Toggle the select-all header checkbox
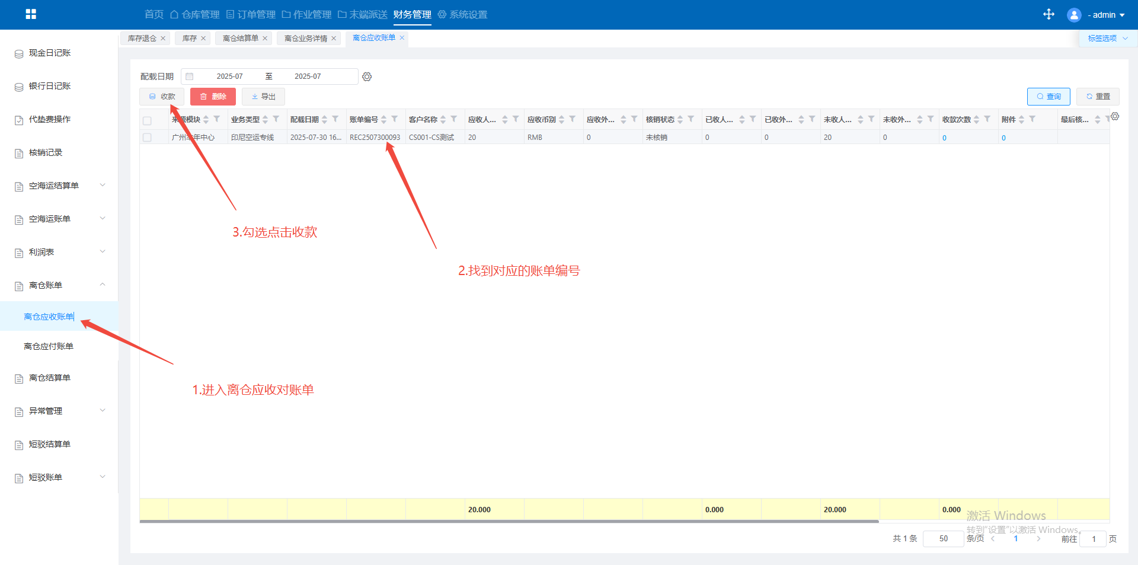The width and height of the screenshot is (1138, 565). [147, 120]
